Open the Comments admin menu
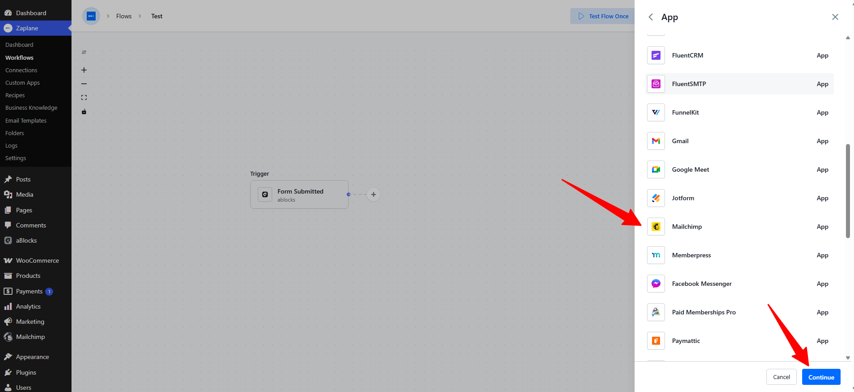854x392 pixels. pos(36,225)
